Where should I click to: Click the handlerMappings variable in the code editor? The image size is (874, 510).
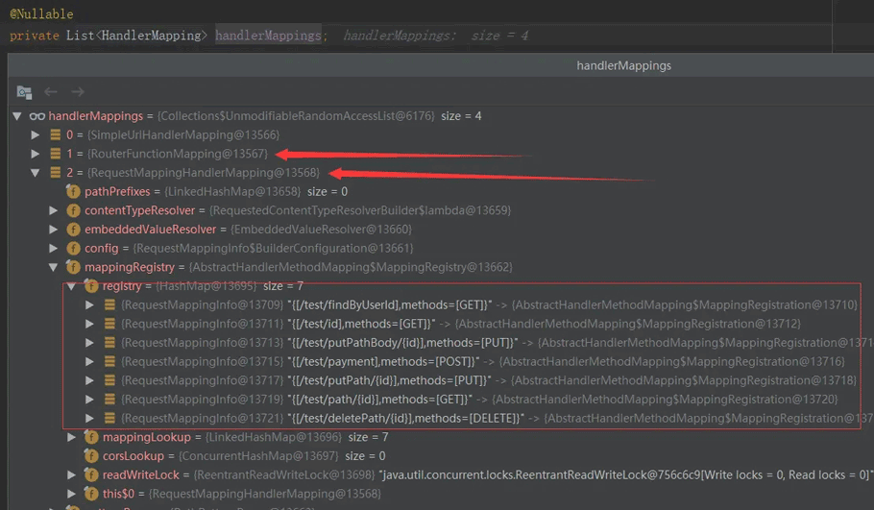268,36
